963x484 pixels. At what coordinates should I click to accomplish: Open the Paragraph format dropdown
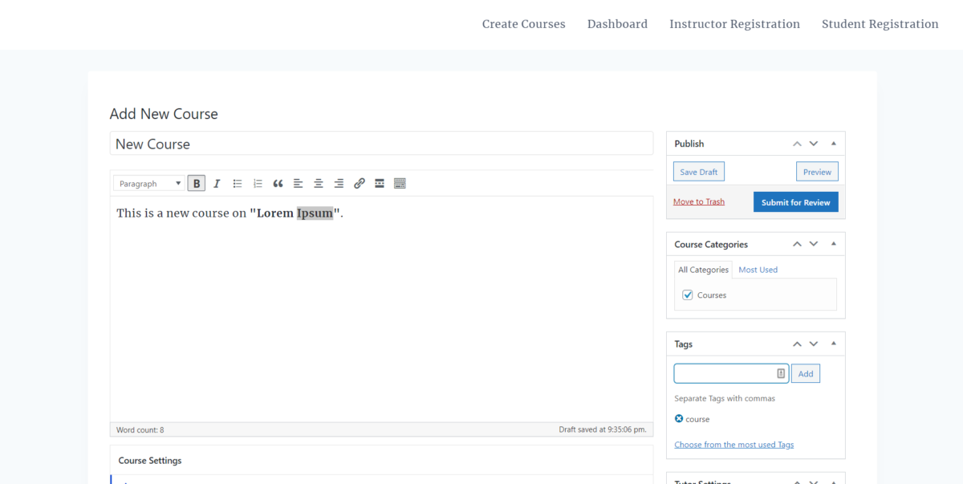pos(148,183)
